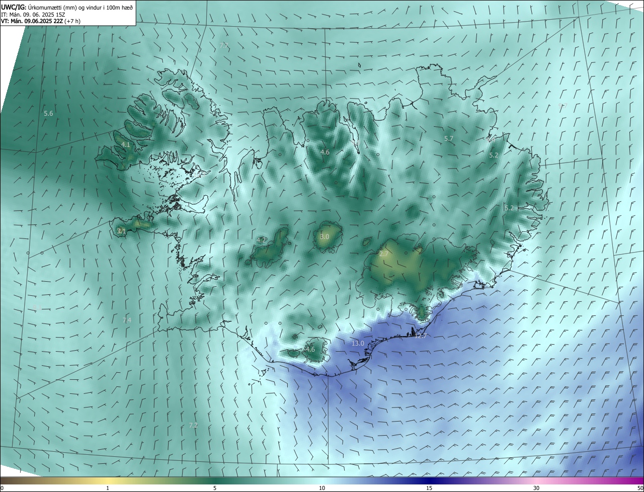The image size is (644, 492).
Task: Click the 5.6 value over the northwest sea
Action: coord(48,114)
